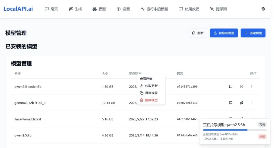Click generate wand icon for qwen2.5-coder:3b
The width and height of the screenshot is (274, 148).
pyautogui.click(x=241, y=86)
